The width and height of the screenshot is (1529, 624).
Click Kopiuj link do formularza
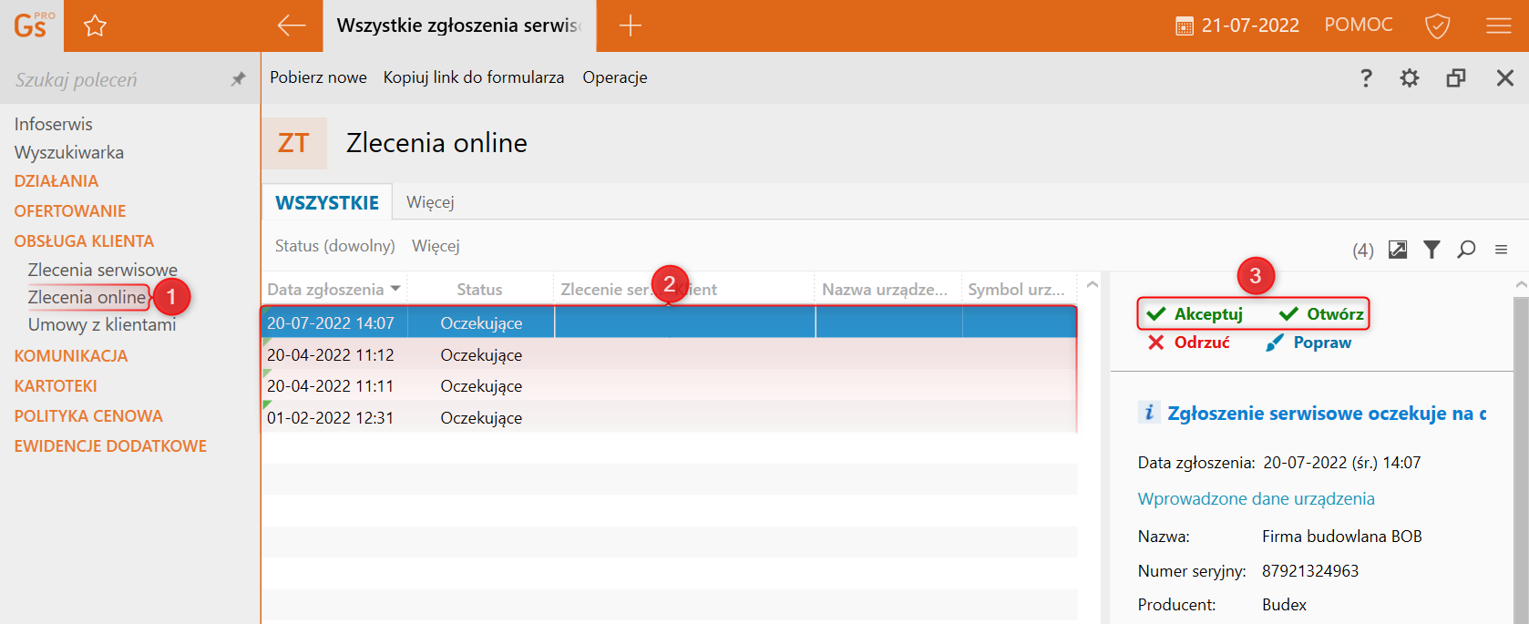(x=474, y=77)
